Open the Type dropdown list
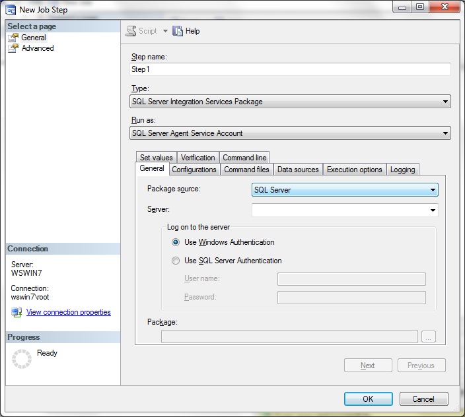The height and width of the screenshot is (417, 465). [x=290, y=102]
